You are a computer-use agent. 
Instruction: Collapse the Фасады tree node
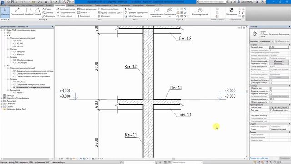(8, 49)
